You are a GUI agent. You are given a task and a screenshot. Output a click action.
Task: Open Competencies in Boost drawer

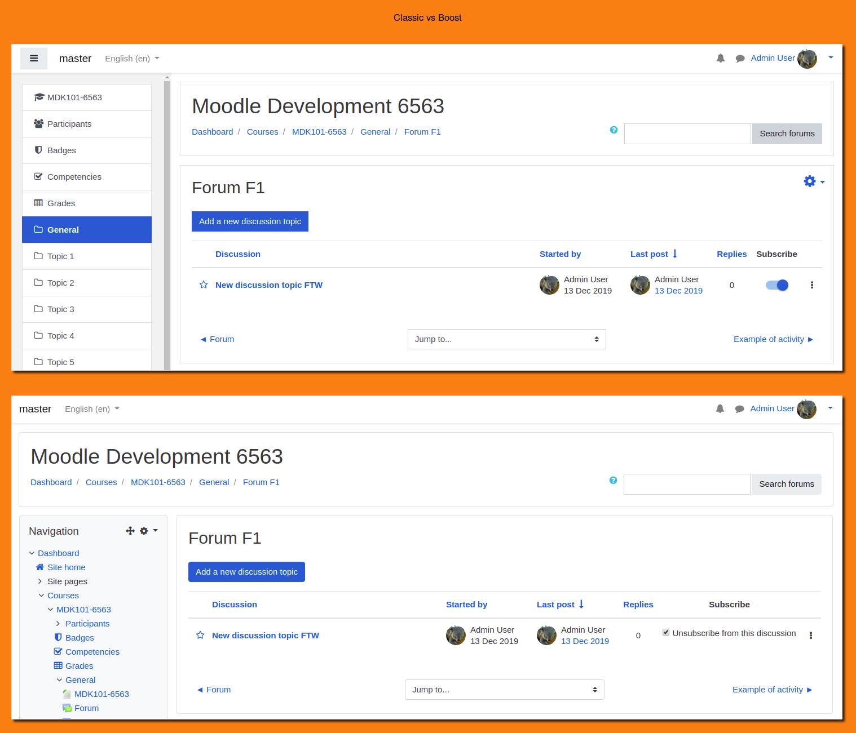coord(87,177)
